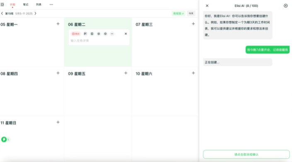This screenshot has width=292, height=162.
Task: Go to next week arrow
Action: point(35,13)
